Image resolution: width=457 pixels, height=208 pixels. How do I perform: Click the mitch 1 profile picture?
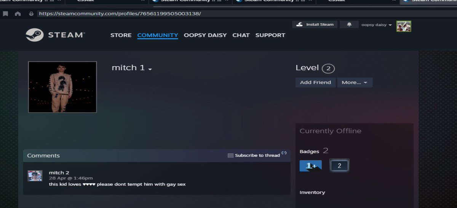click(62, 87)
